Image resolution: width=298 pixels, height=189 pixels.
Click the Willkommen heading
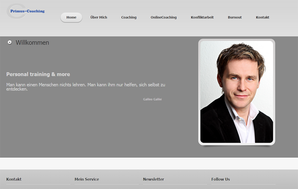[32, 43]
